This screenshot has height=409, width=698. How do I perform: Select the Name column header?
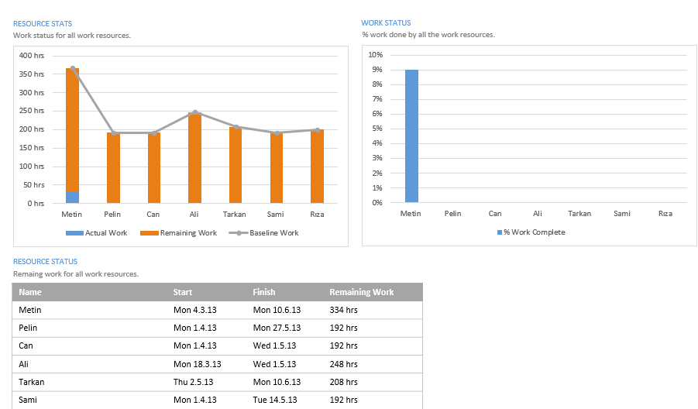pos(30,292)
